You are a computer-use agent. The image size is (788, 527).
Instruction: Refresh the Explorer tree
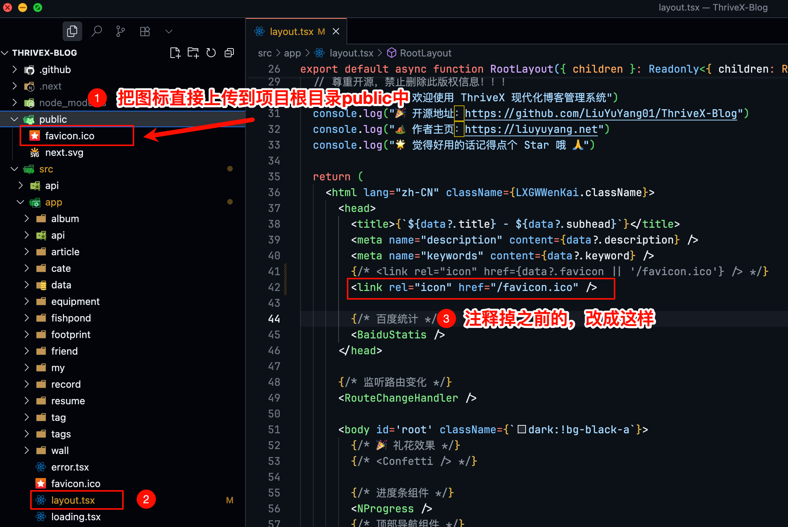[211, 53]
